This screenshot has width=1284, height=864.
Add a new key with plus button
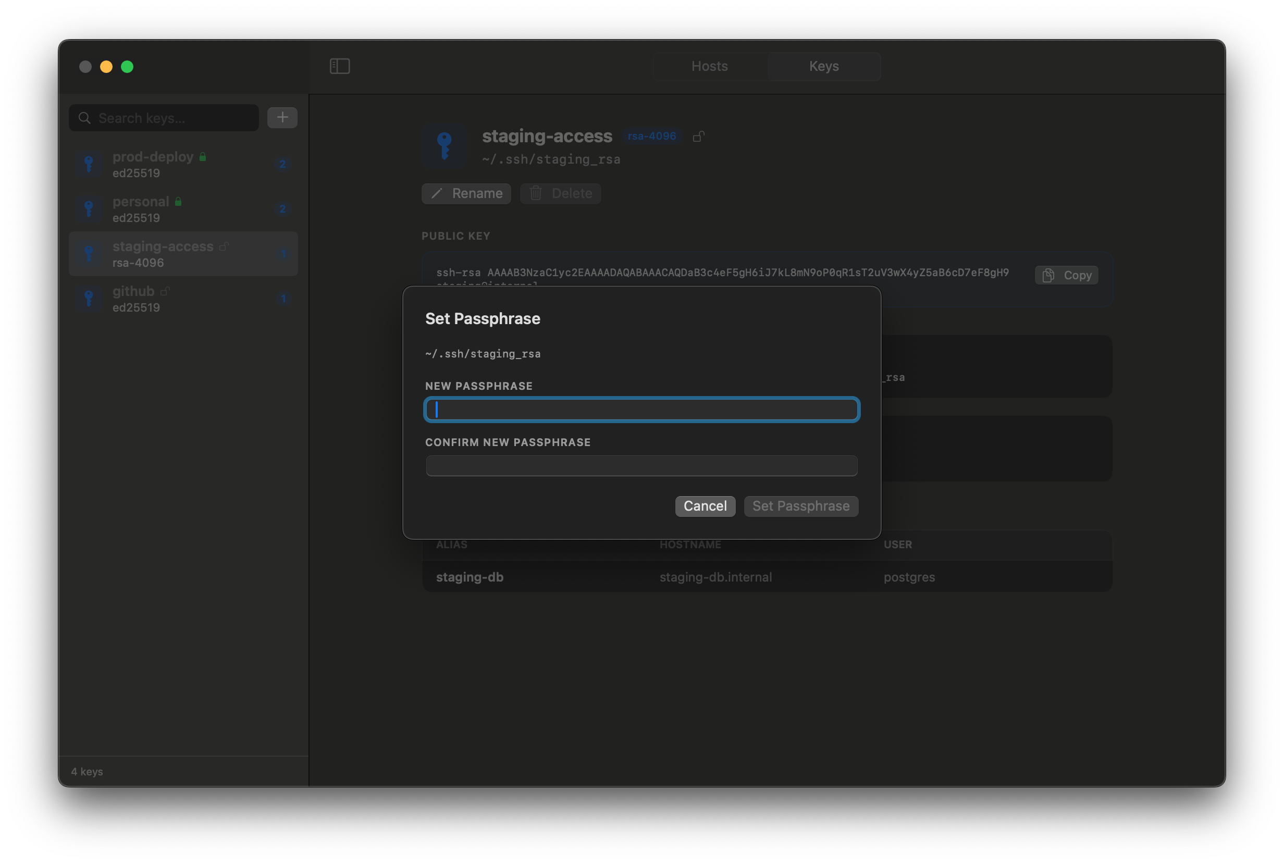(x=282, y=117)
